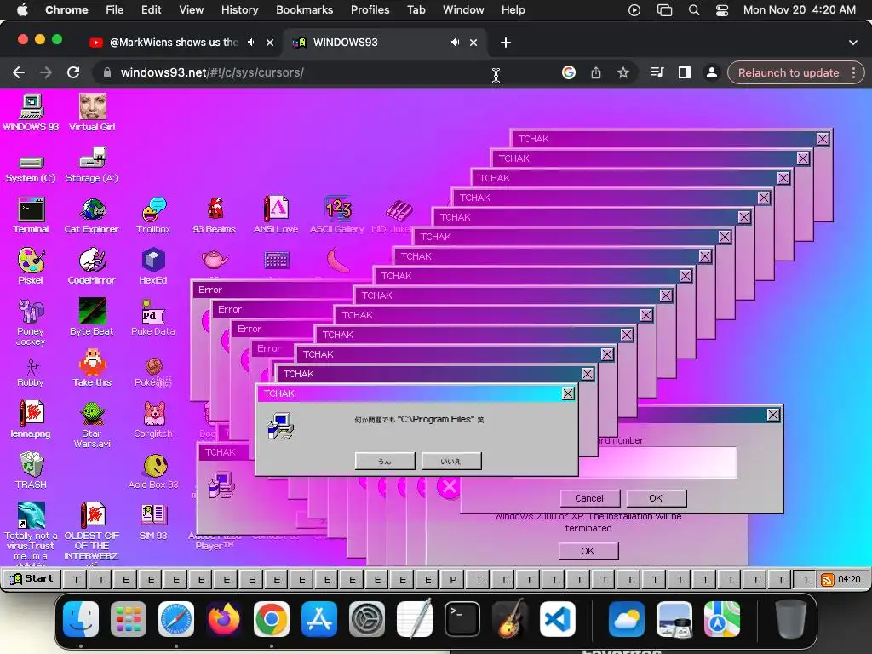Open Spotlight search in the menu bar
Screen dimensions: 872x654
(694, 10)
